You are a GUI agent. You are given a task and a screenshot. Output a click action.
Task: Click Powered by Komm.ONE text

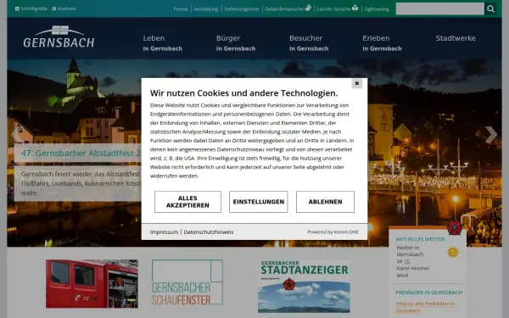[x=333, y=232]
